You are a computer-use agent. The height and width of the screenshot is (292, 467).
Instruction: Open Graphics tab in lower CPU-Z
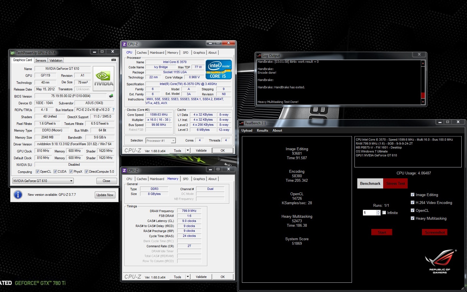(199, 179)
